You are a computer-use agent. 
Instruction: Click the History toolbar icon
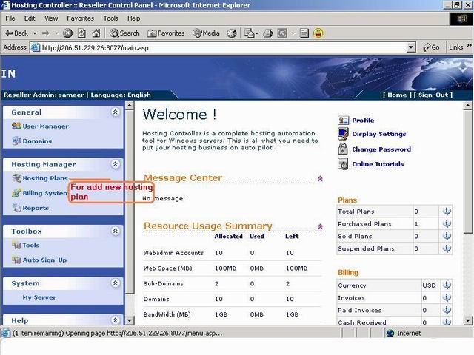[232, 33]
